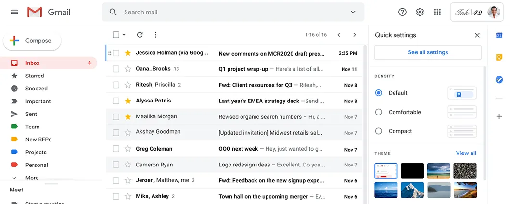The width and height of the screenshot is (510, 204).
Task: Star the Jeroen, Matthew email
Action: tap(128, 180)
